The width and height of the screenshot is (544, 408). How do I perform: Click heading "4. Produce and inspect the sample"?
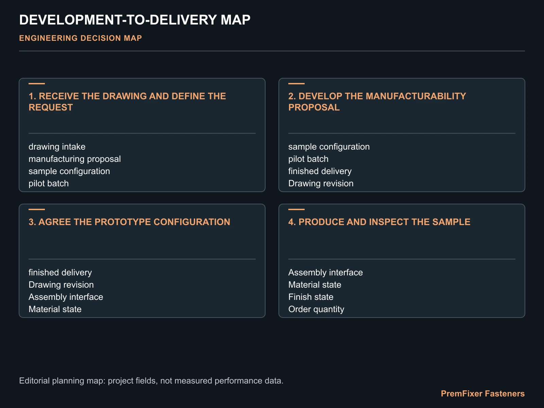pyautogui.click(x=379, y=222)
